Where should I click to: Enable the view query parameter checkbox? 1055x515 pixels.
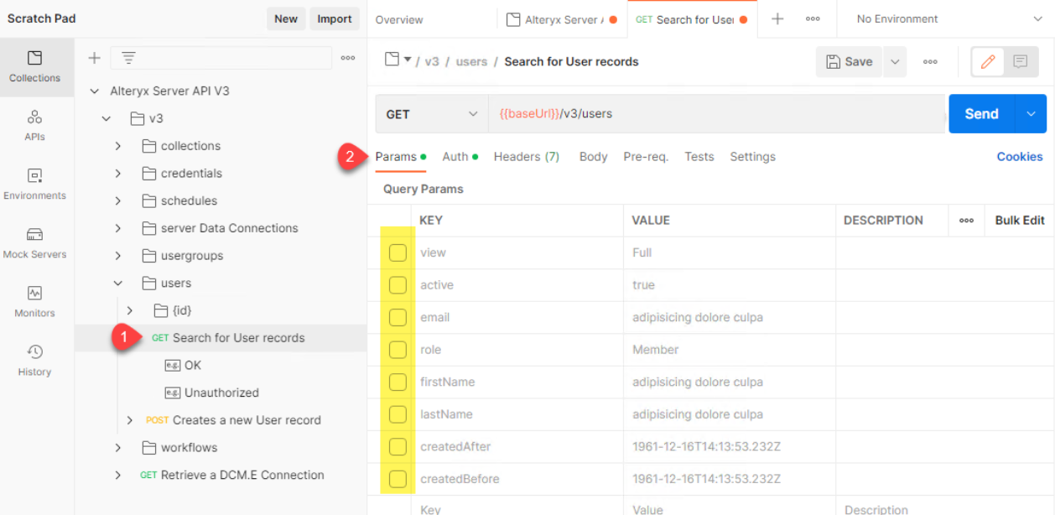pos(397,252)
